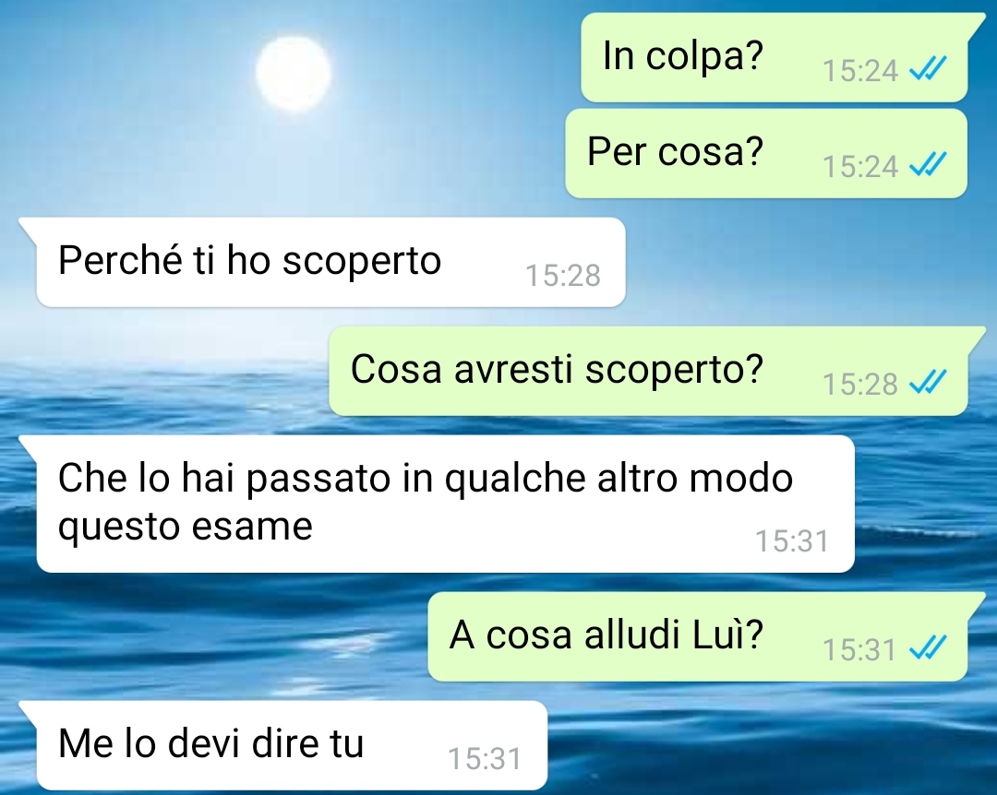This screenshot has width=997, height=795.
Task: Tap the 'A cosa alludi Luì?' bubble
Action: point(698,636)
